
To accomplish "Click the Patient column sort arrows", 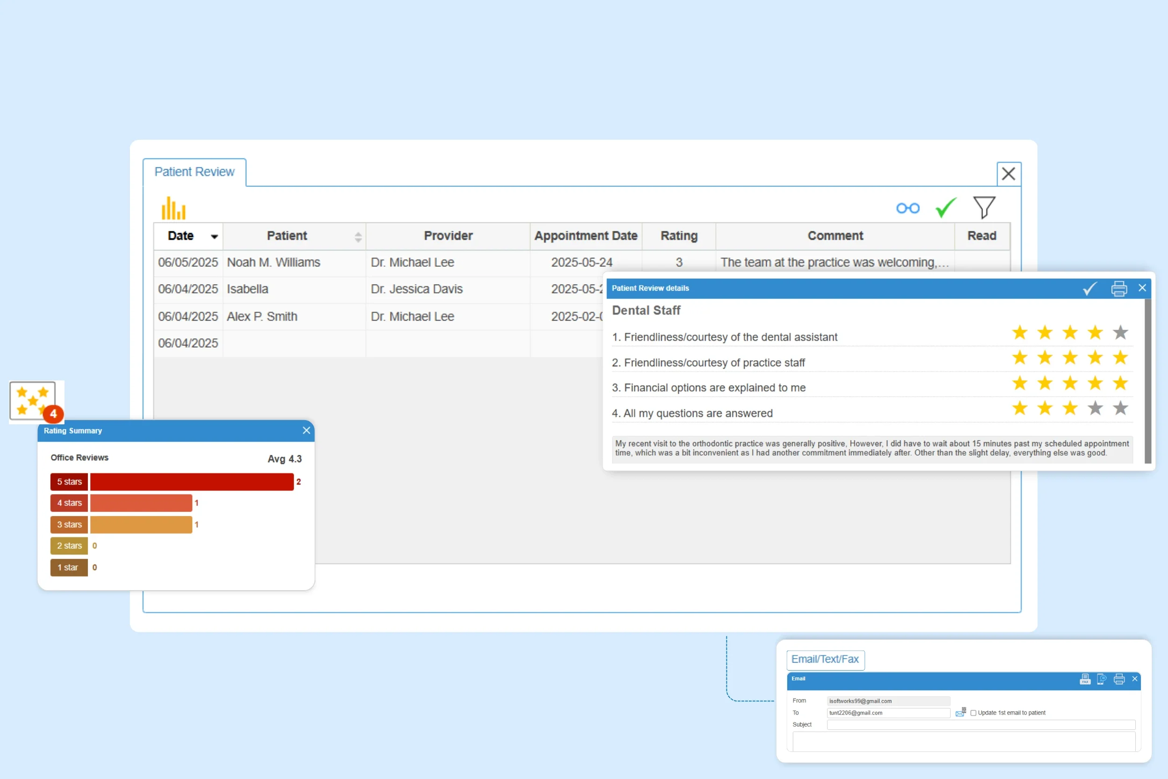I will coord(358,236).
